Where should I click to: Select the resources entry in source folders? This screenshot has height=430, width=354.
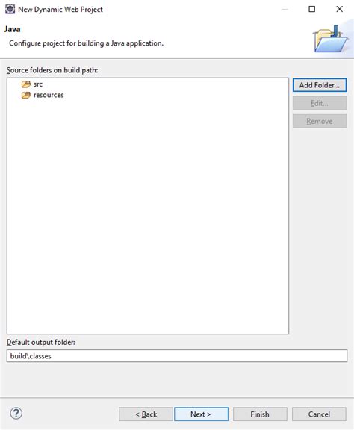(49, 95)
